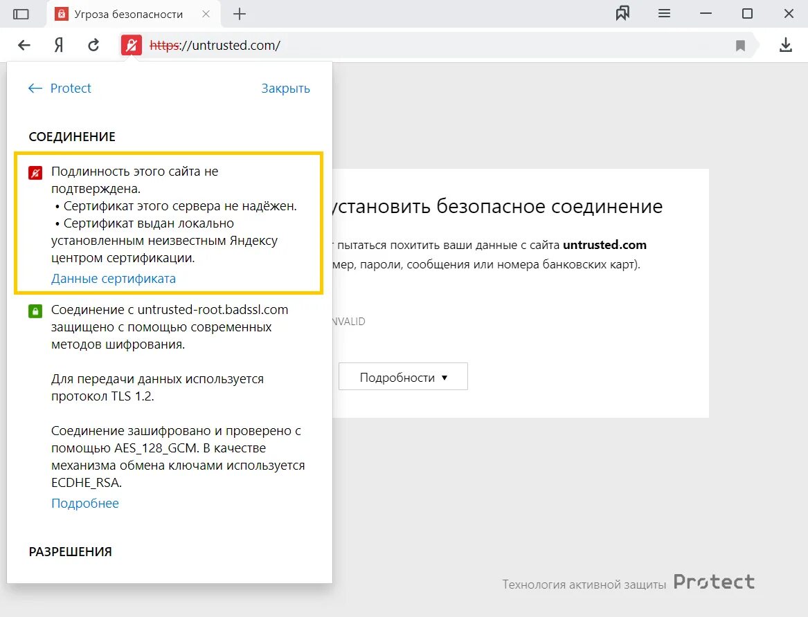This screenshot has width=808, height=617.
Task: Minimize the browser window
Action: 706,13
